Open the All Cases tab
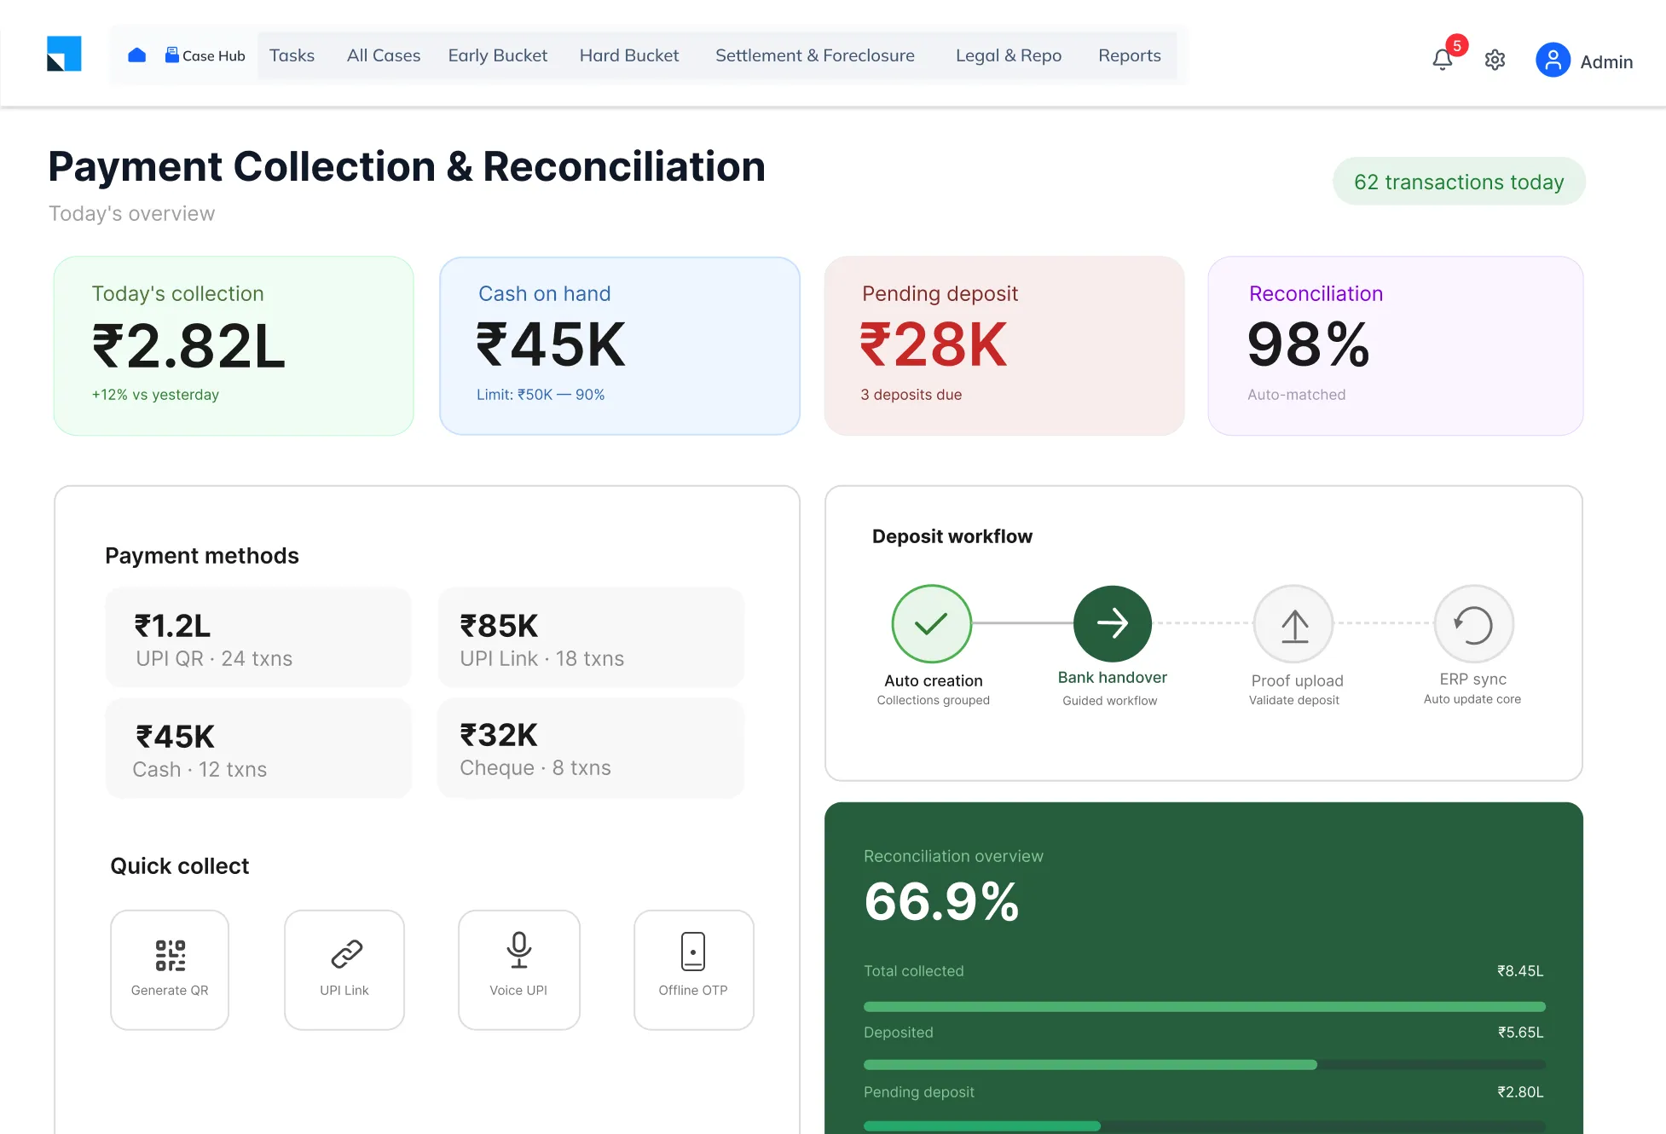The image size is (1666, 1134). 384,55
